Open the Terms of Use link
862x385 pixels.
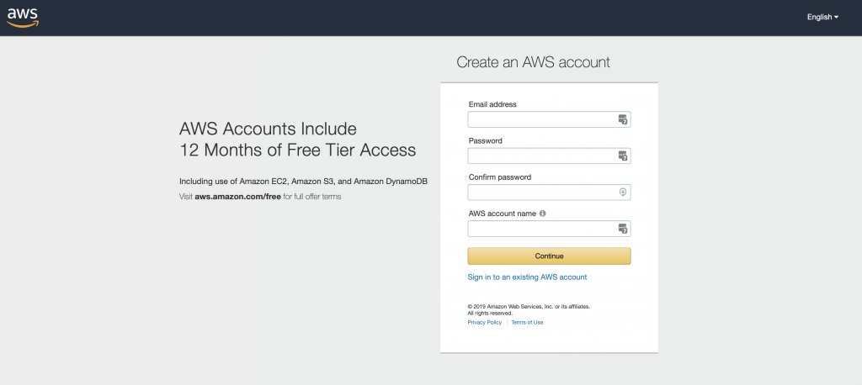point(527,323)
